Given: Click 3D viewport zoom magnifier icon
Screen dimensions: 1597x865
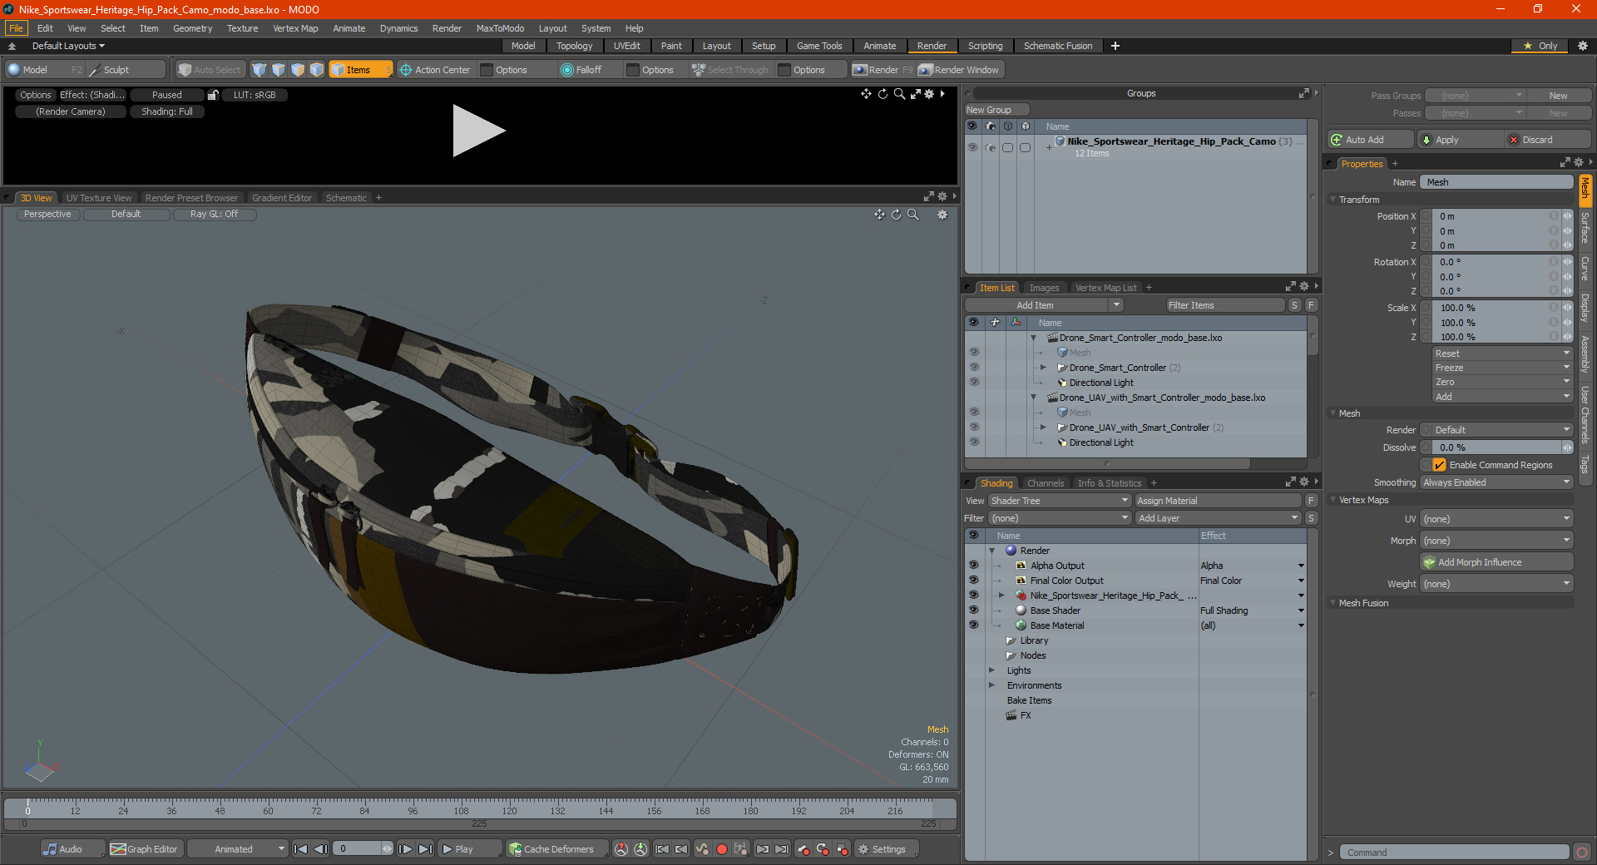Looking at the screenshot, I should click(x=912, y=215).
